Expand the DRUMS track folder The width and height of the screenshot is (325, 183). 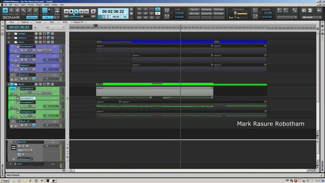[x=9, y=34]
